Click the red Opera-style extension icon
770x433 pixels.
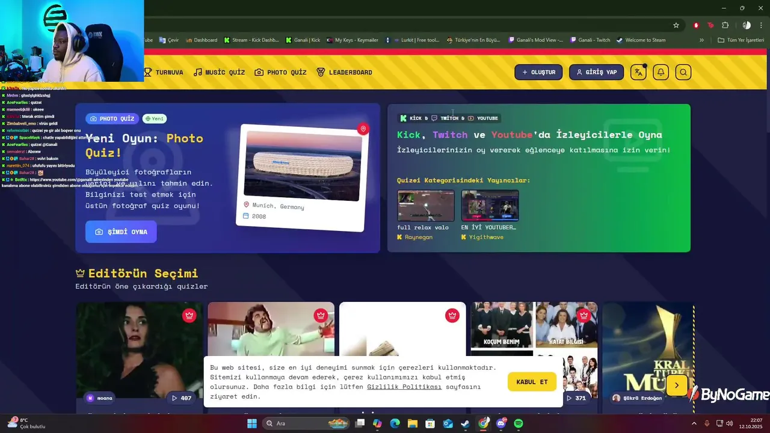point(696,25)
